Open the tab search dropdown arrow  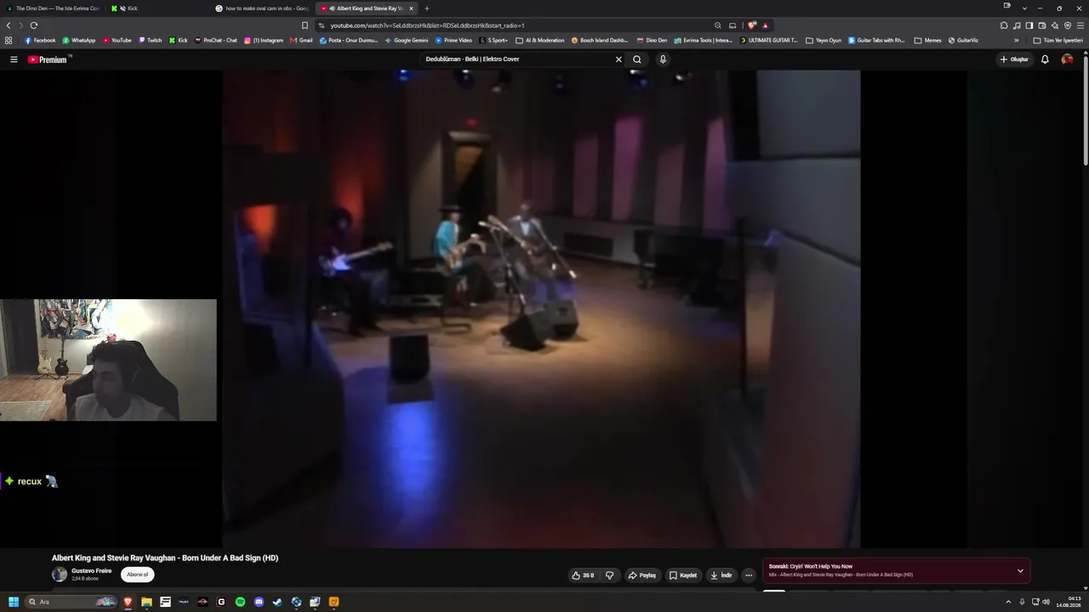click(1024, 8)
